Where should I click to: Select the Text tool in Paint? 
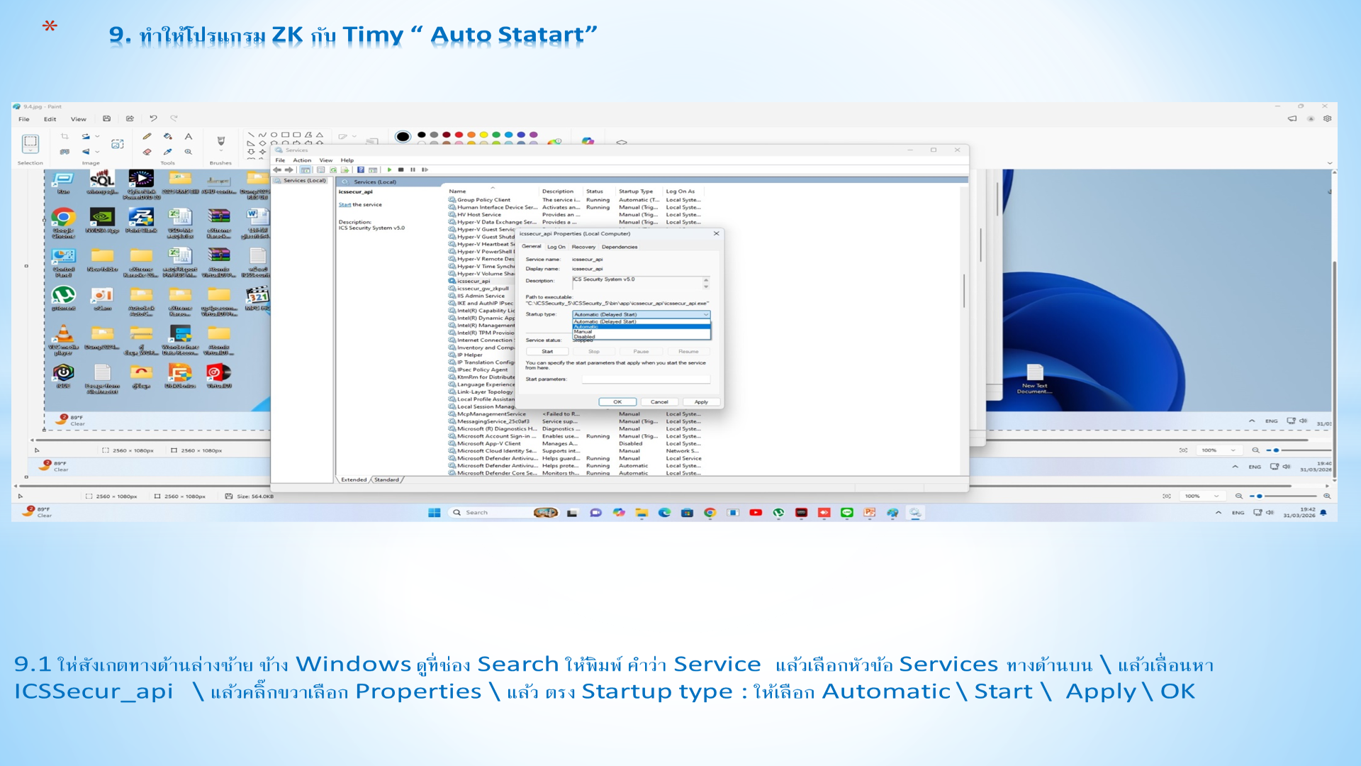(x=189, y=136)
